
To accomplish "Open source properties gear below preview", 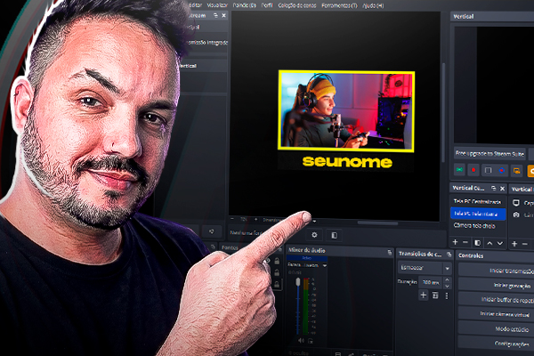I will coord(314,235).
